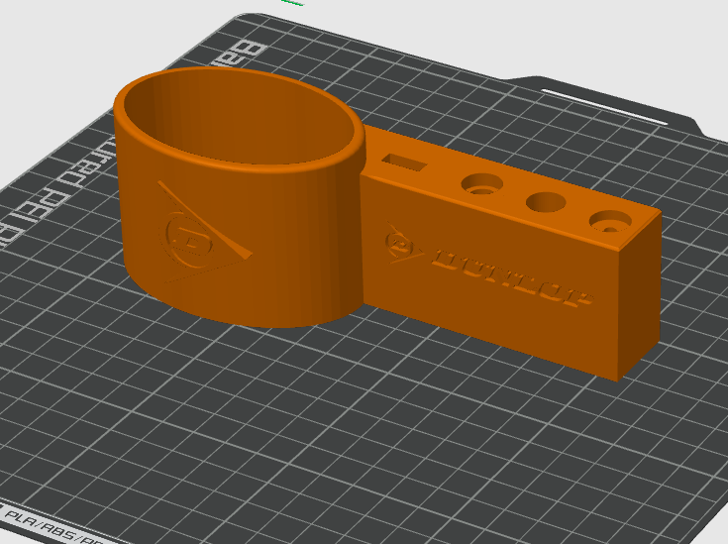Click the right end face of the holder block
Viewport: 728px width, 544px height.
click(640, 296)
